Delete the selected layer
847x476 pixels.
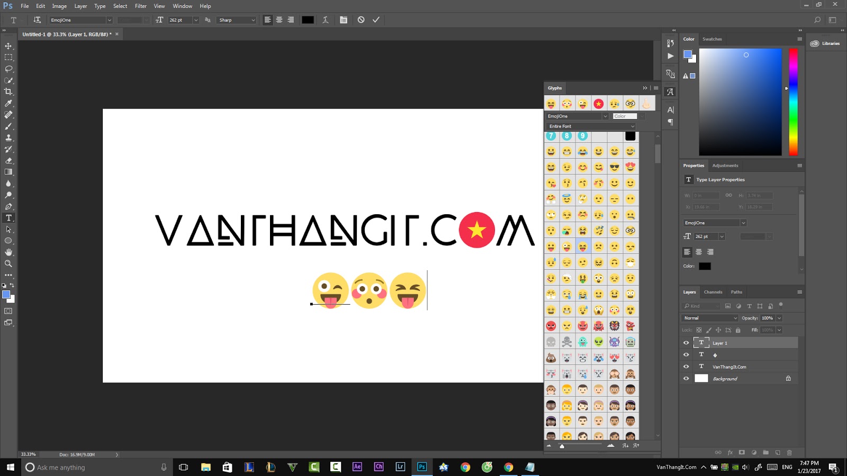[789, 452]
